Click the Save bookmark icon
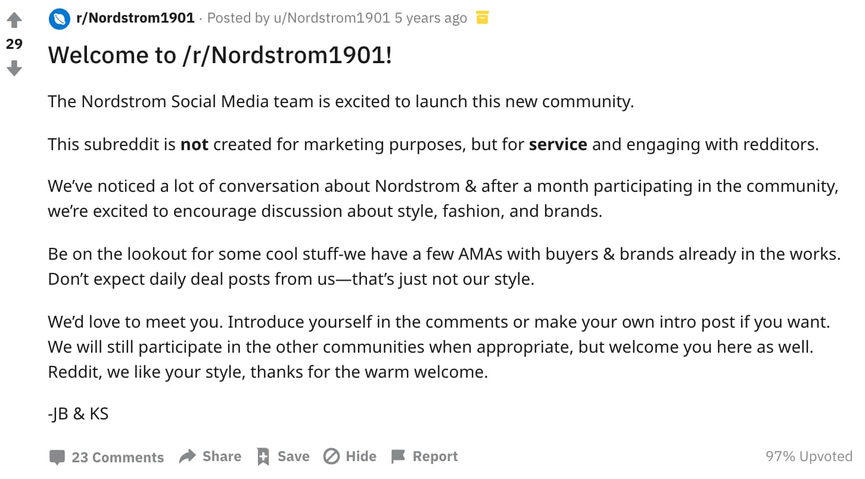Image resolution: width=865 pixels, height=479 pixels. (x=263, y=456)
